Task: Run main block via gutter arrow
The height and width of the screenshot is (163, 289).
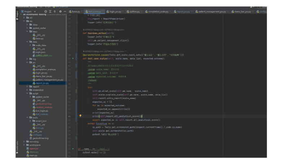Action: pyautogui.click(x=73, y=149)
